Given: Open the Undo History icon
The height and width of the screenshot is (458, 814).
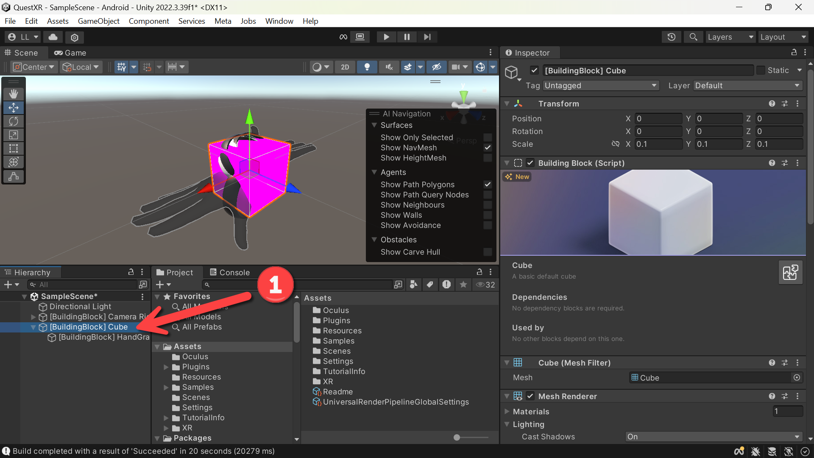Looking at the screenshot, I should click(x=671, y=37).
